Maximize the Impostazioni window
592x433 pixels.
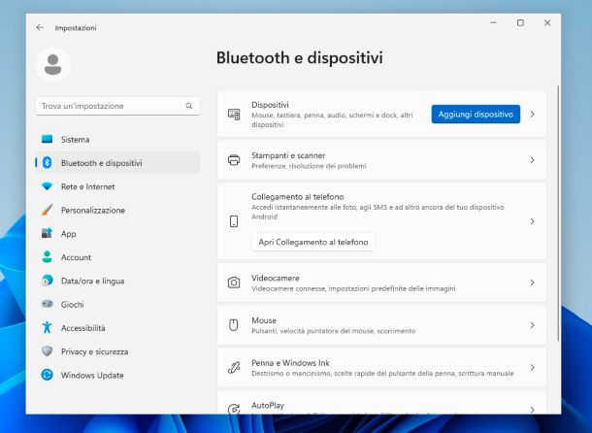pyautogui.click(x=520, y=22)
